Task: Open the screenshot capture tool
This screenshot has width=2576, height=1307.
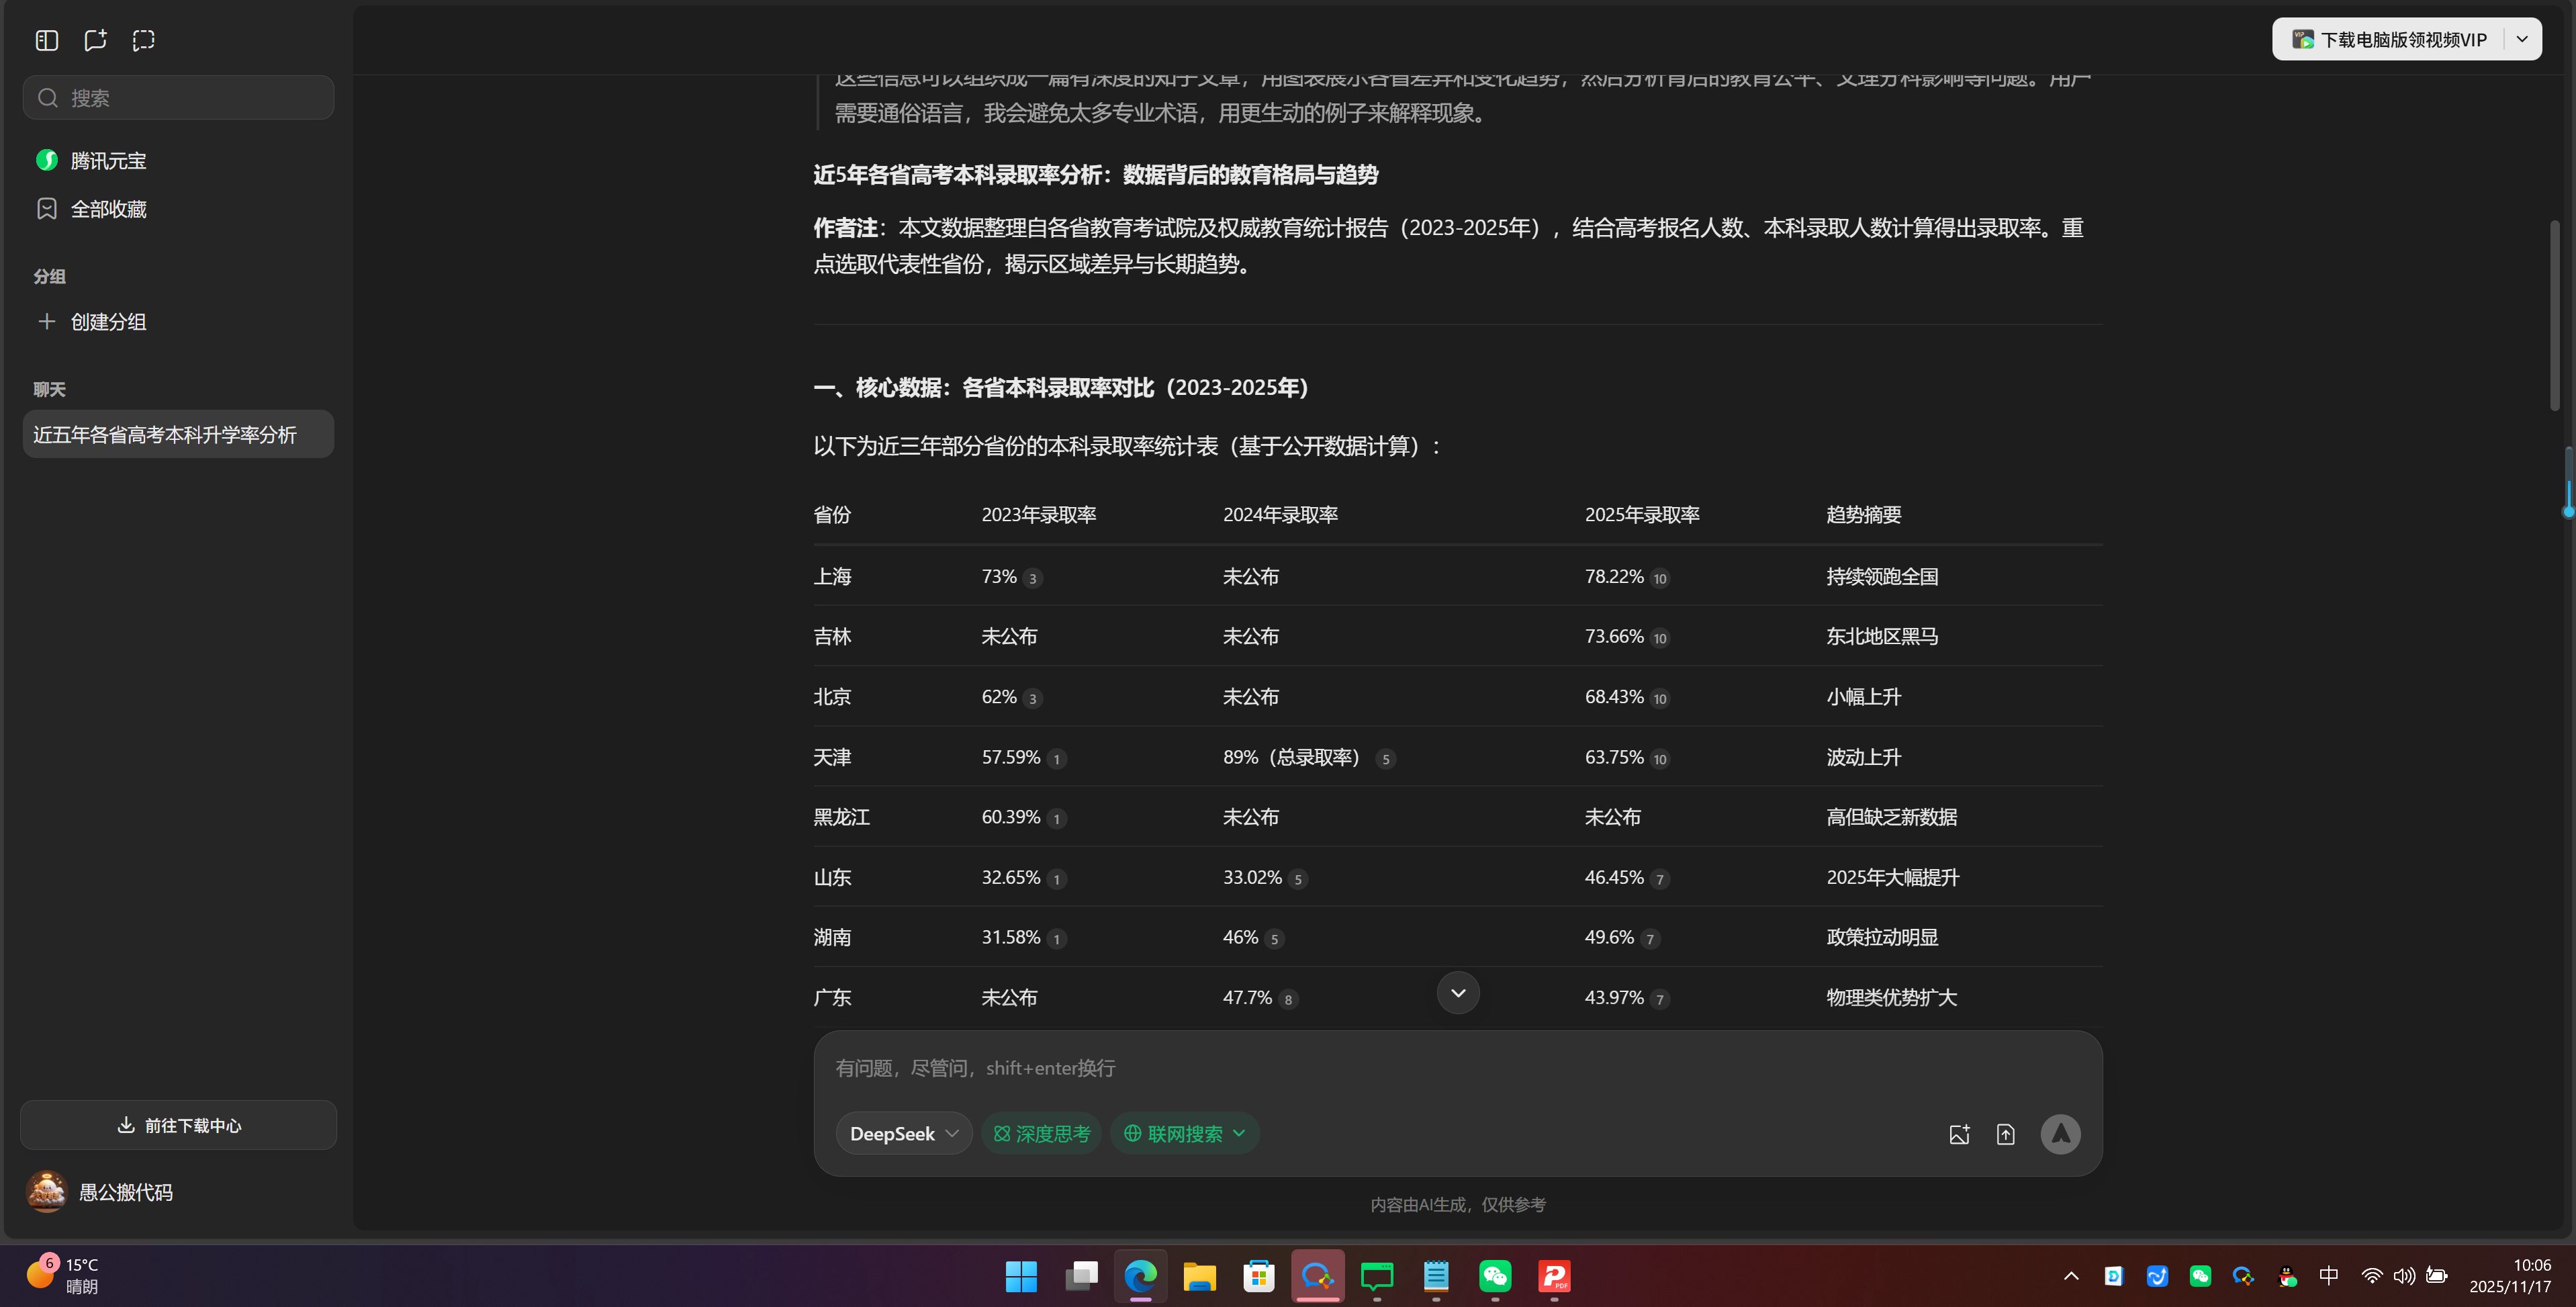Action: click(x=143, y=40)
